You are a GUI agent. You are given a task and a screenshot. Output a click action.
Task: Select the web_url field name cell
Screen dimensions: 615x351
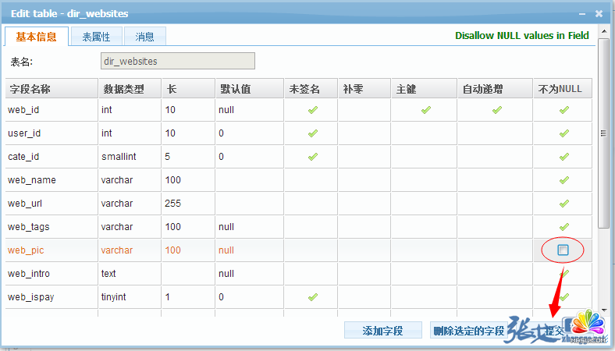click(52, 204)
